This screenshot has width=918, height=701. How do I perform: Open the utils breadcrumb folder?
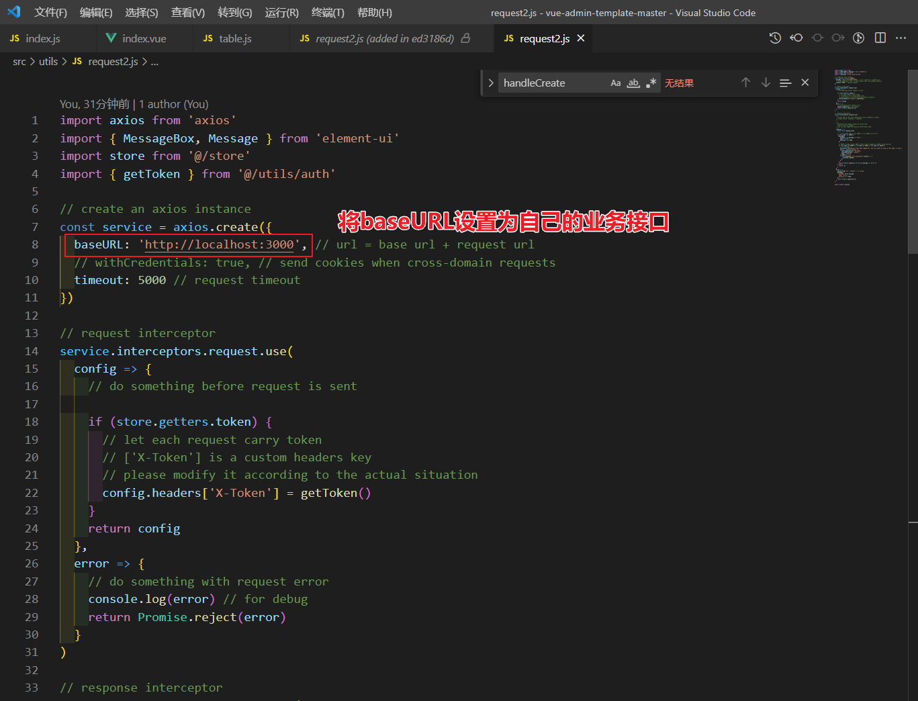click(48, 62)
